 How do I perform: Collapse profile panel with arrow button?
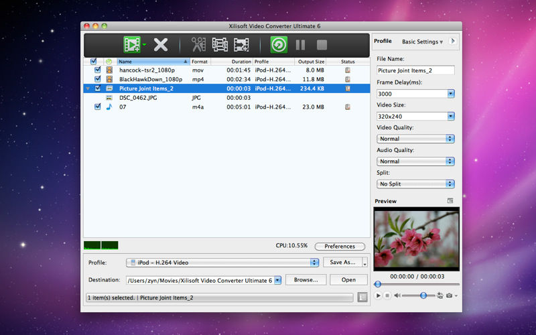453,41
